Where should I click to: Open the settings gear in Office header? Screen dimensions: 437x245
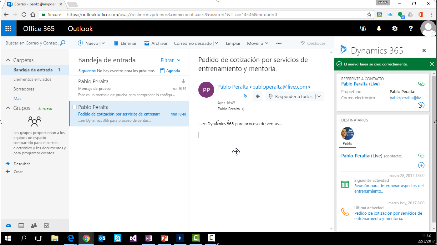pos(395,29)
